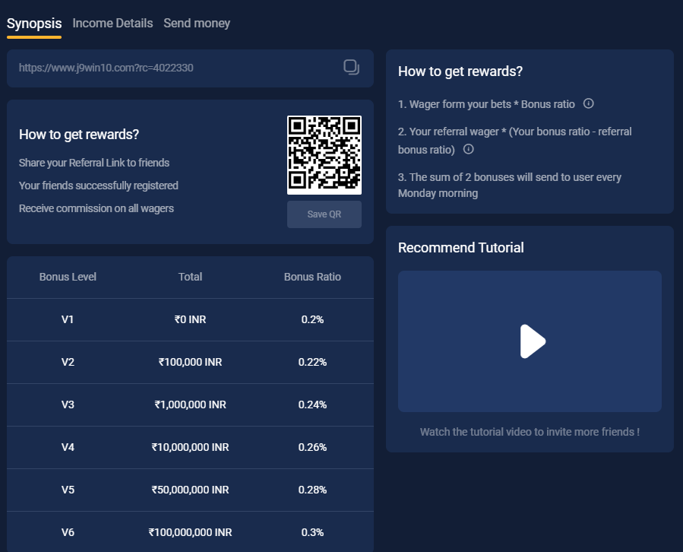Click the Bonus Level column header

click(x=68, y=277)
